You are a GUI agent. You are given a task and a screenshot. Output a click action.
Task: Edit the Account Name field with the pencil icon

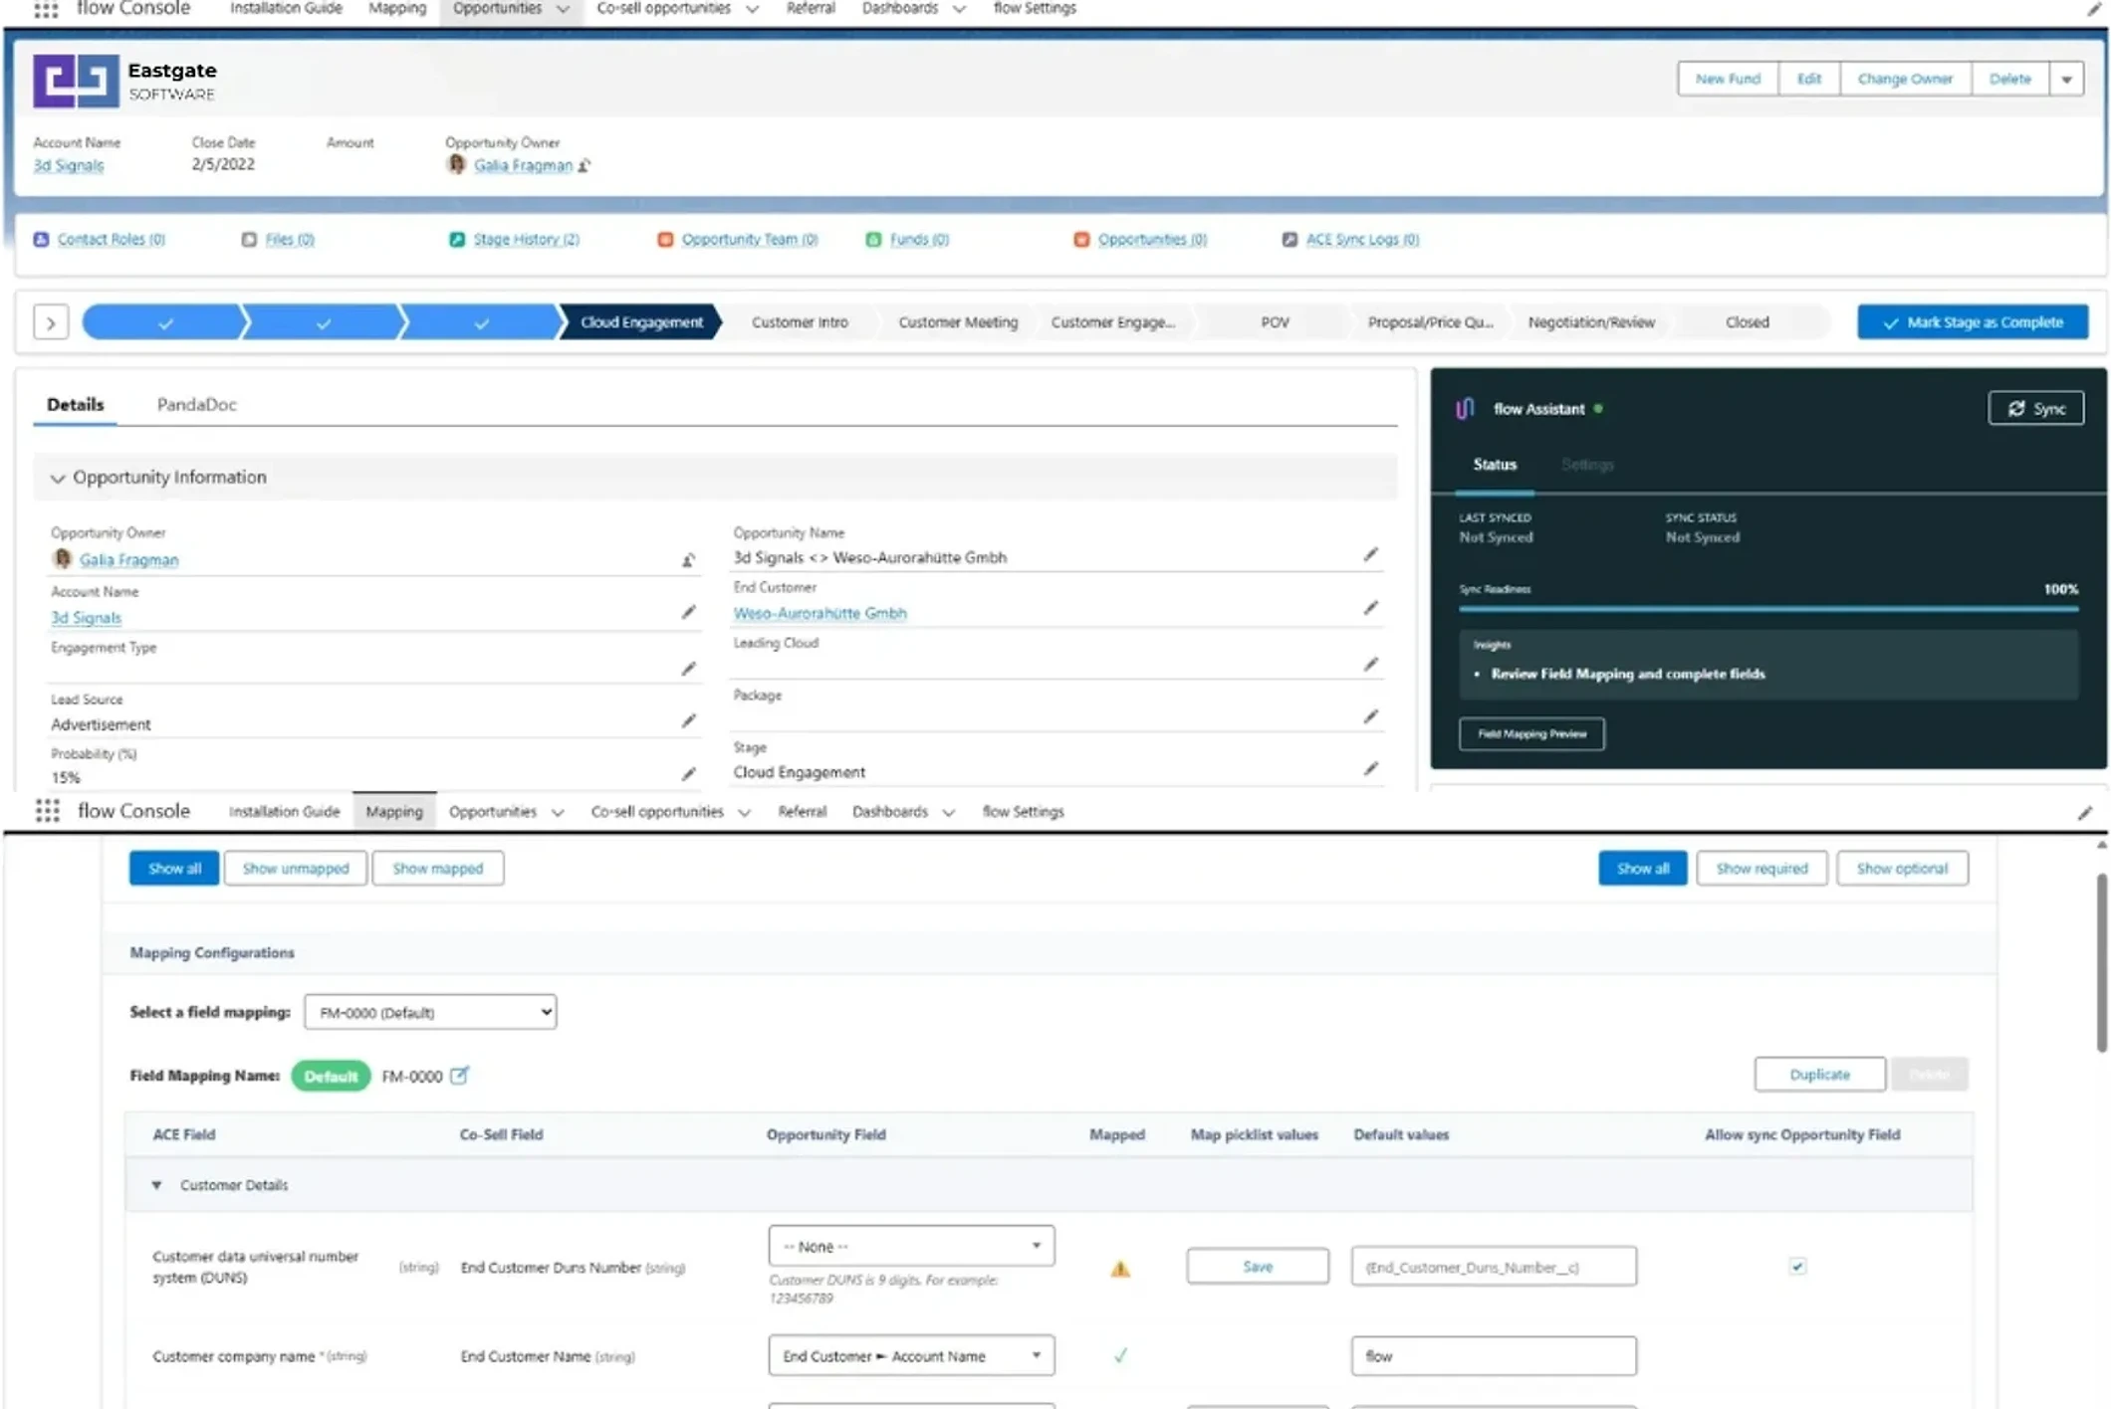(x=688, y=612)
